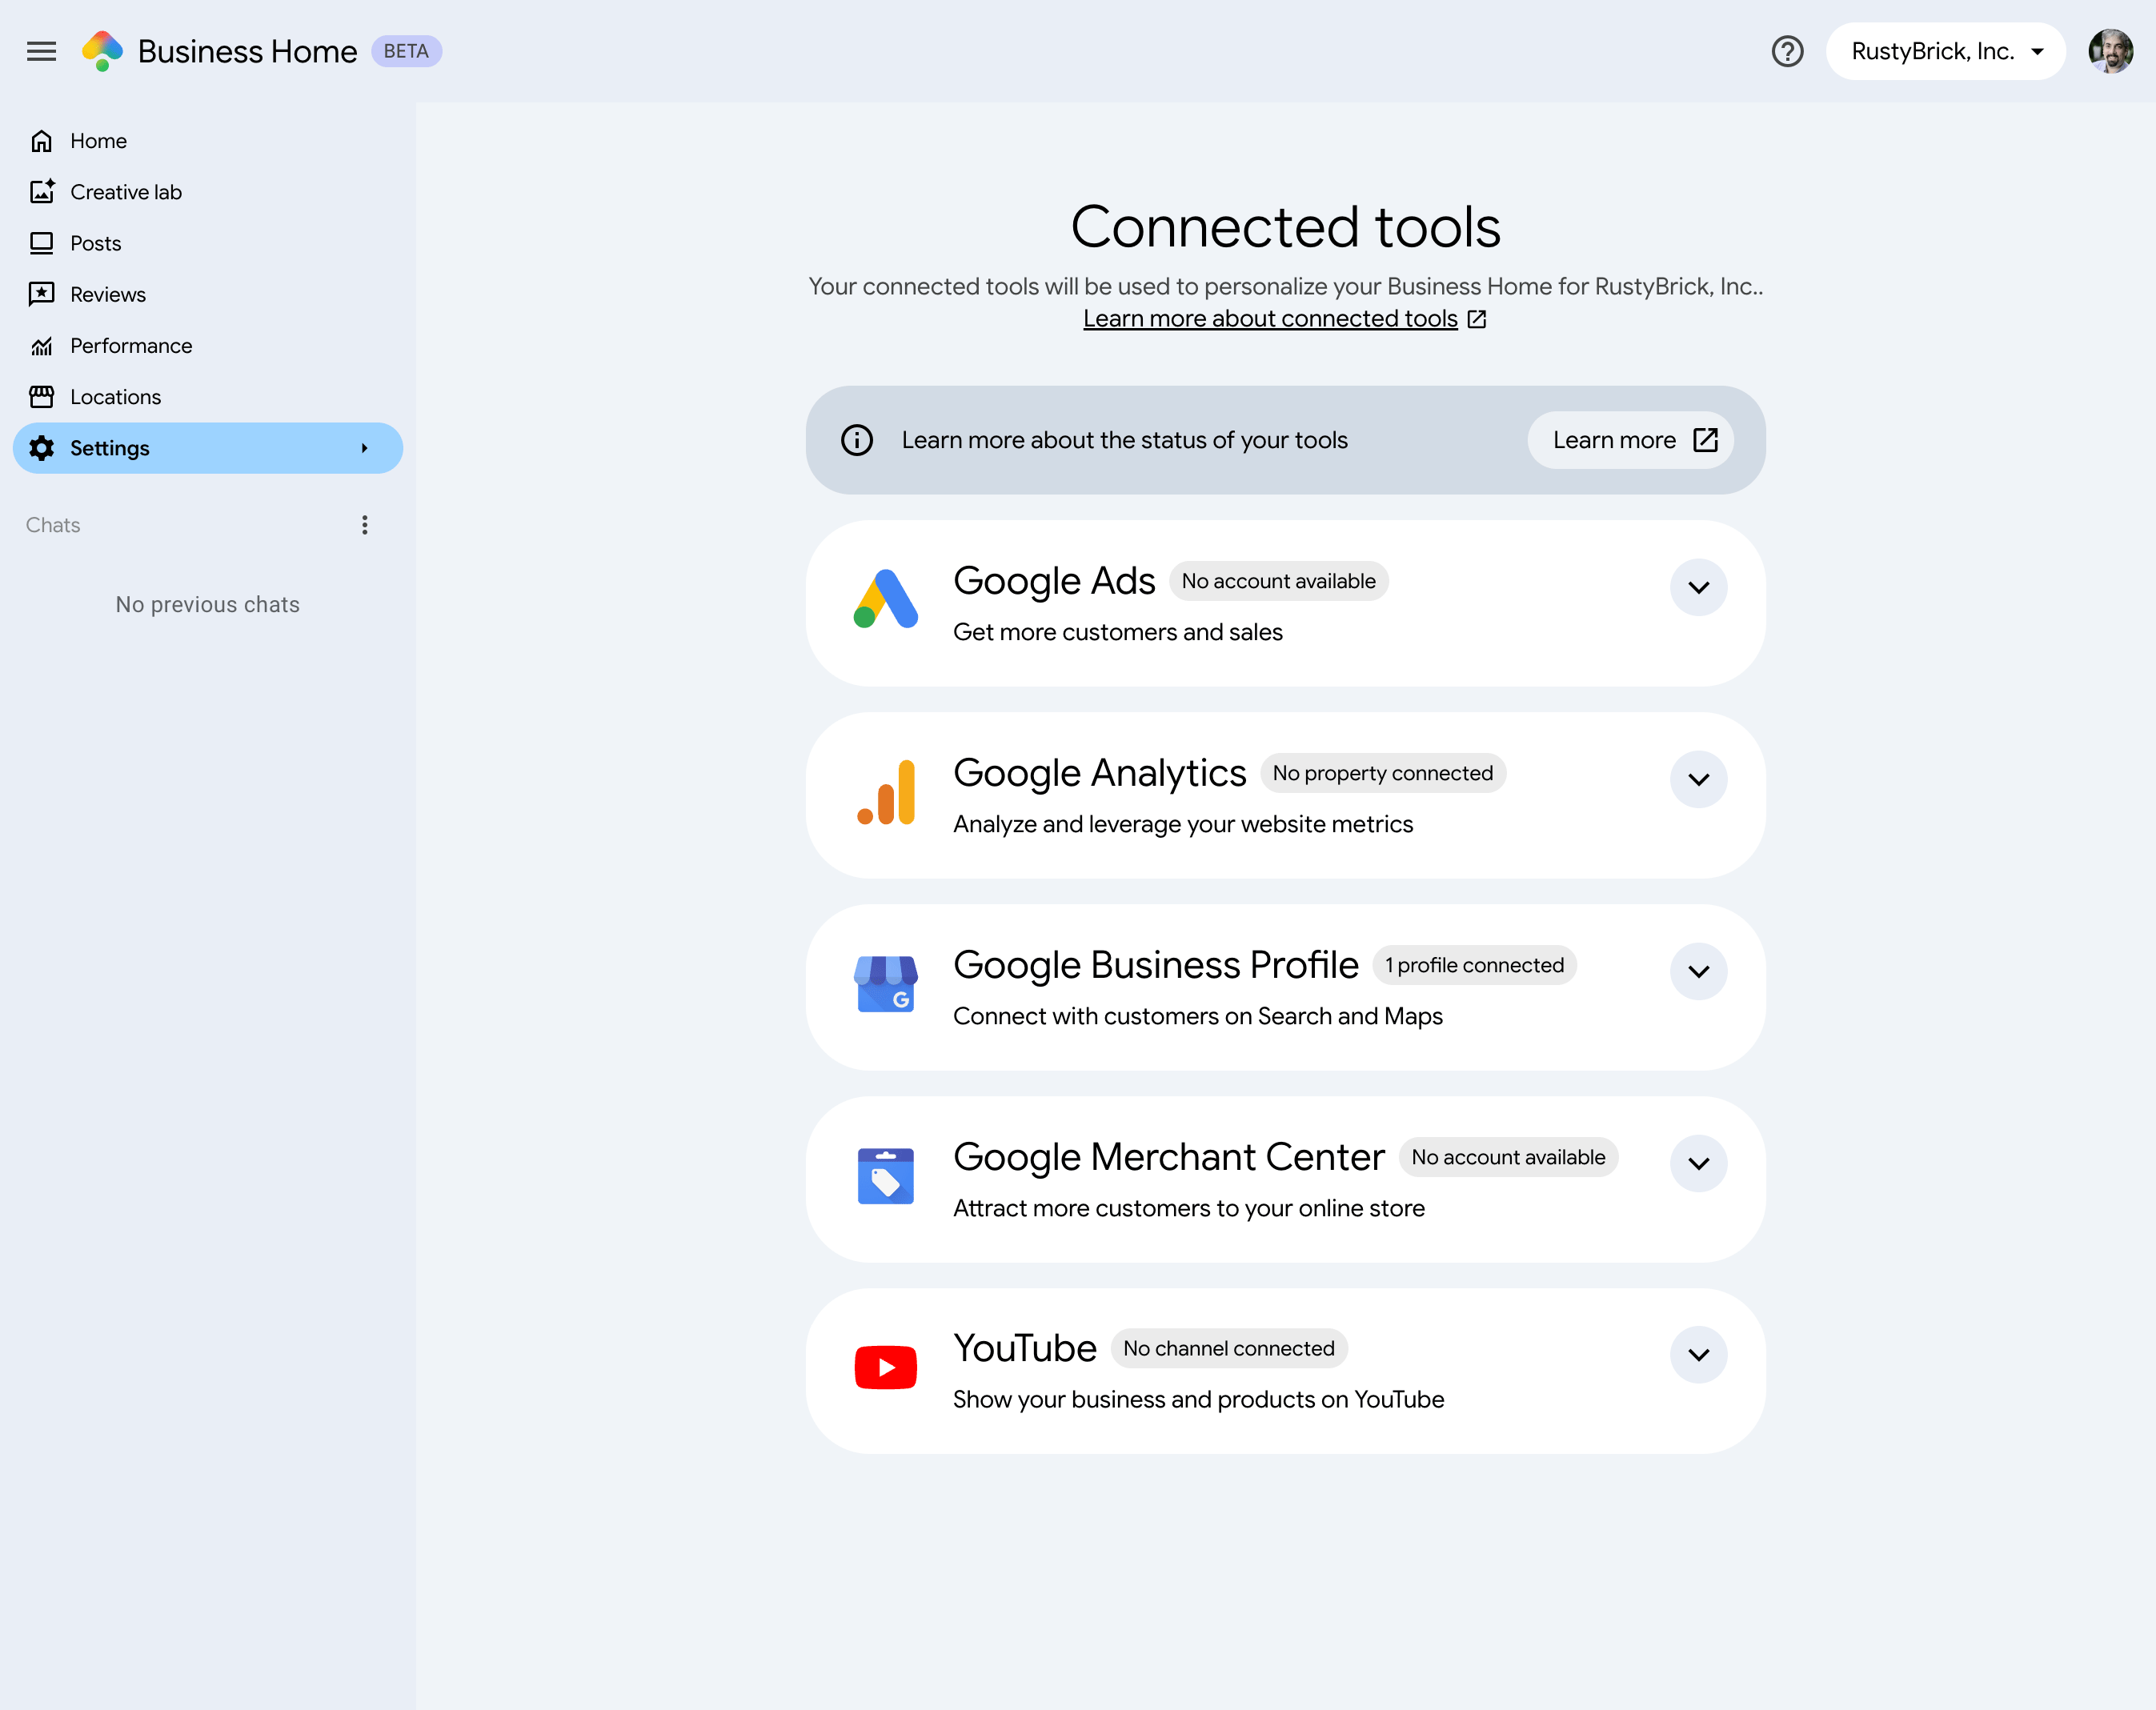The width and height of the screenshot is (2156, 1710).
Task: Click the Business Home logo icon
Action: pos(102,51)
